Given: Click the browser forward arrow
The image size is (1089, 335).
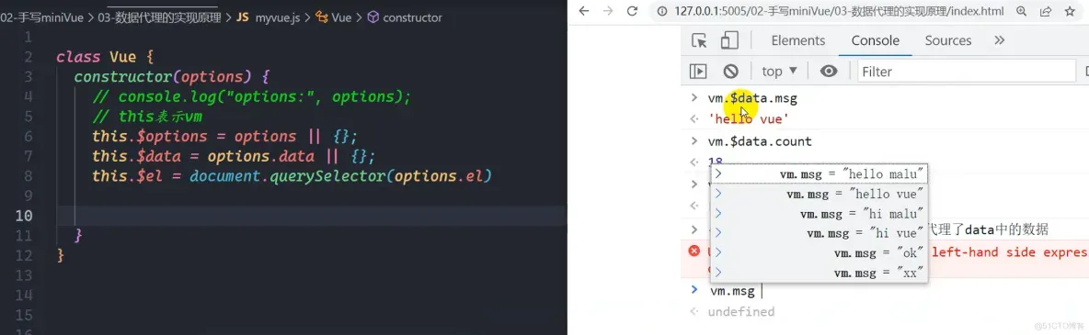Looking at the screenshot, I should [608, 11].
